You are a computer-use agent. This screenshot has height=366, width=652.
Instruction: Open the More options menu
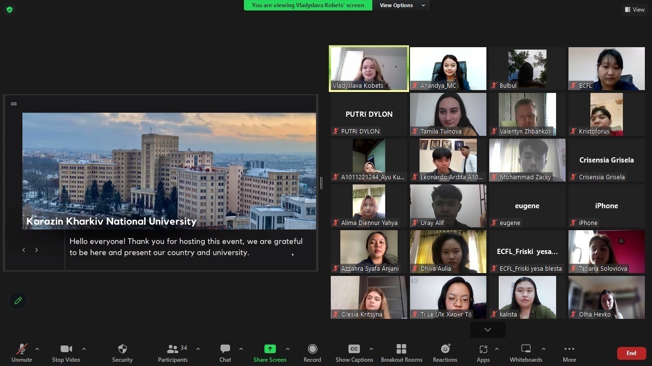569,353
